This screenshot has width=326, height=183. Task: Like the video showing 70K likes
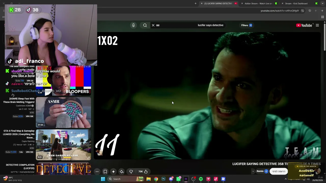pyautogui.click(x=143, y=172)
